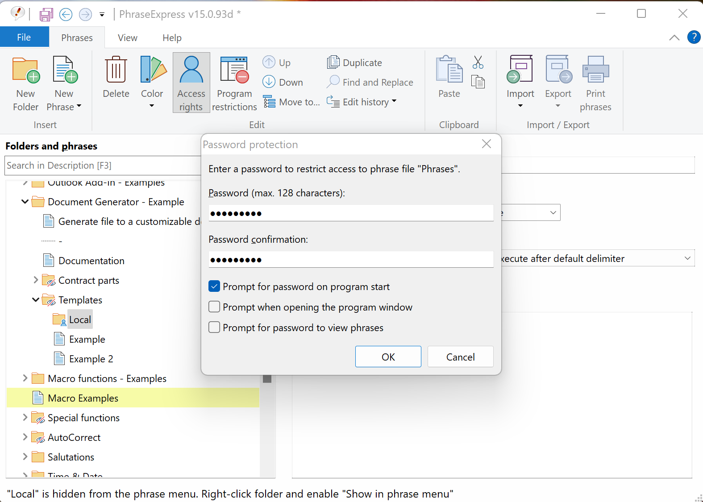Click the Password confirmation field
The height and width of the screenshot is (502, 703).
click(x=351, y=260)
